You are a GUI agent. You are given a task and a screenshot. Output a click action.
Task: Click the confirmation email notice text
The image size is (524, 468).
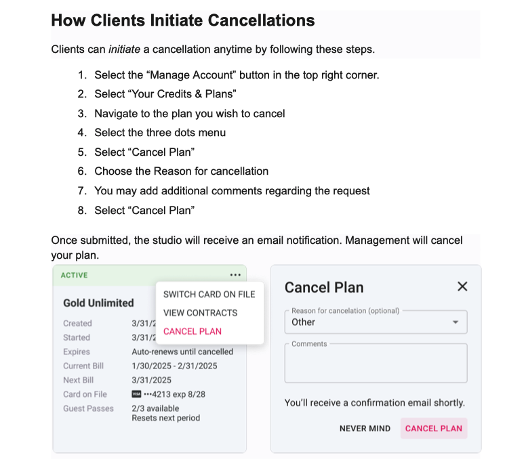374,403
